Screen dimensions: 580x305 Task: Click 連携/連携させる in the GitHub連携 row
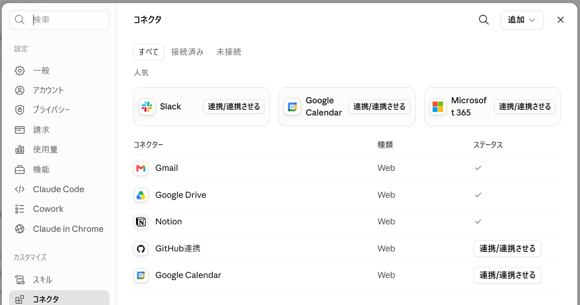(x=508, y=249)
